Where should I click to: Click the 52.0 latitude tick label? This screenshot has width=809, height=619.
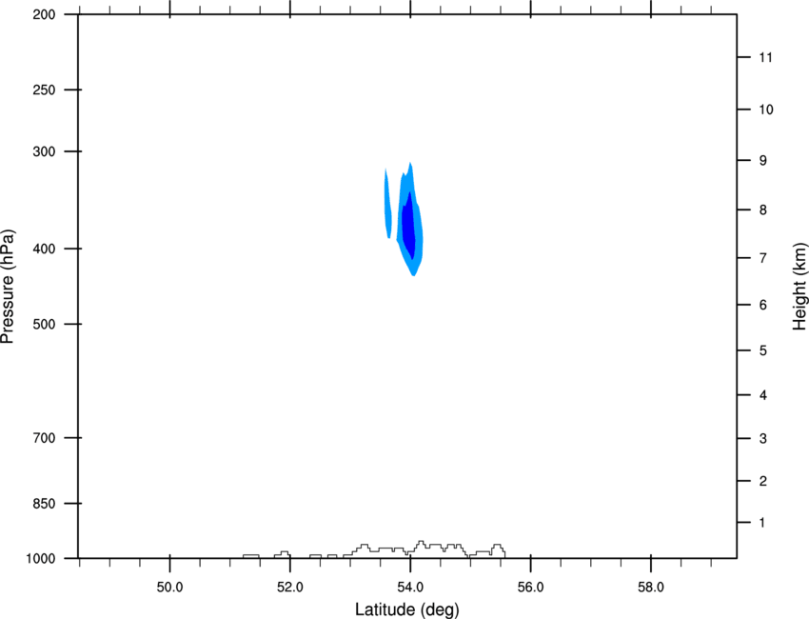coord(290,588)
